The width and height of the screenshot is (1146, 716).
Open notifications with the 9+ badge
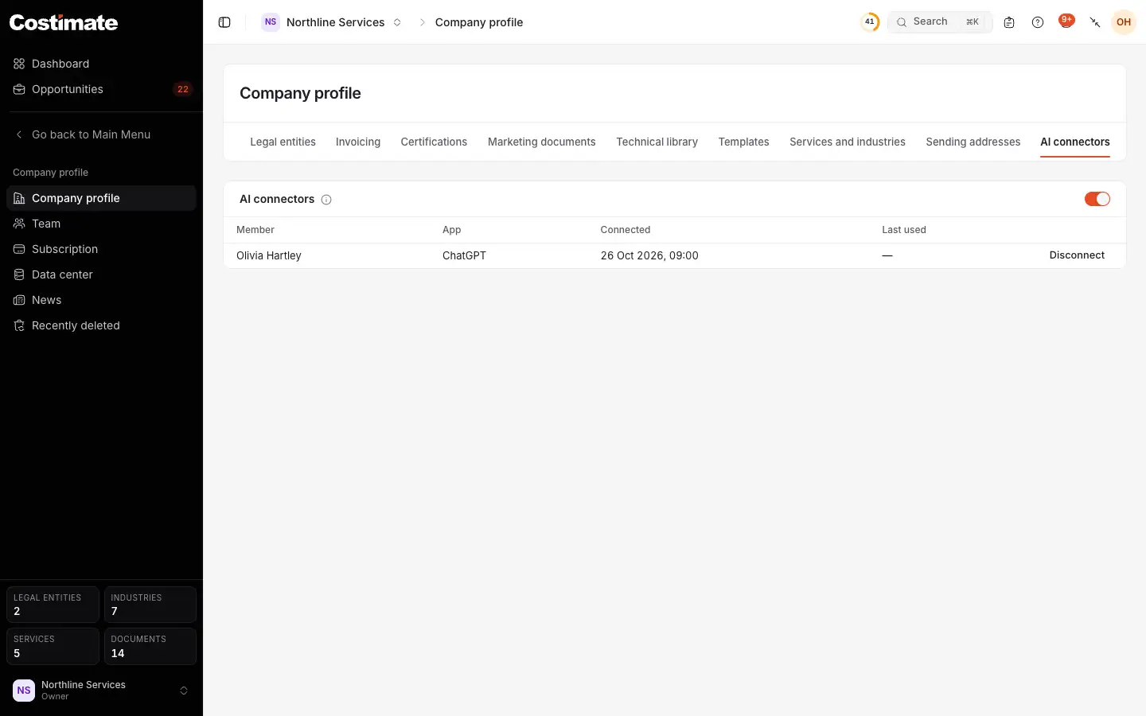point(1066,21)
